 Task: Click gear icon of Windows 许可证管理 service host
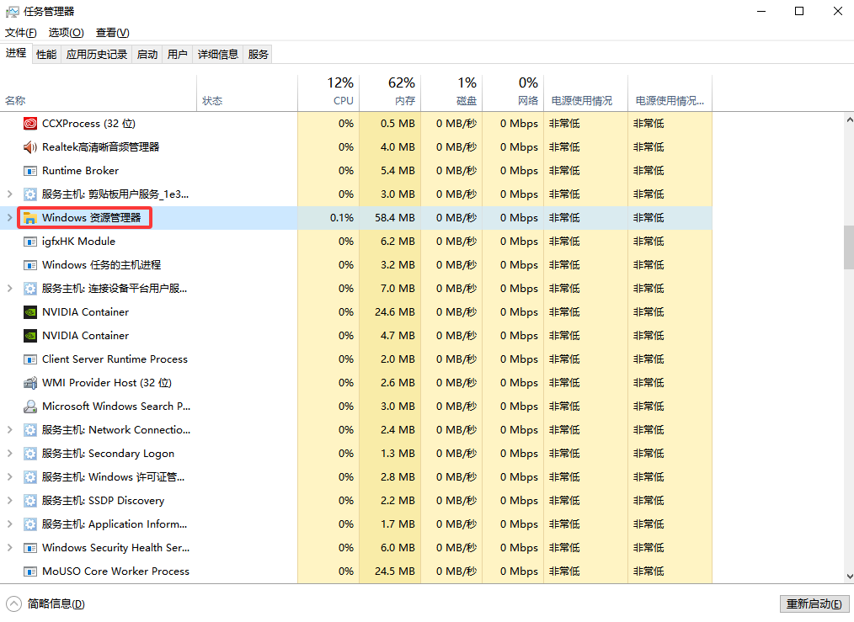(x=30, y=477)
